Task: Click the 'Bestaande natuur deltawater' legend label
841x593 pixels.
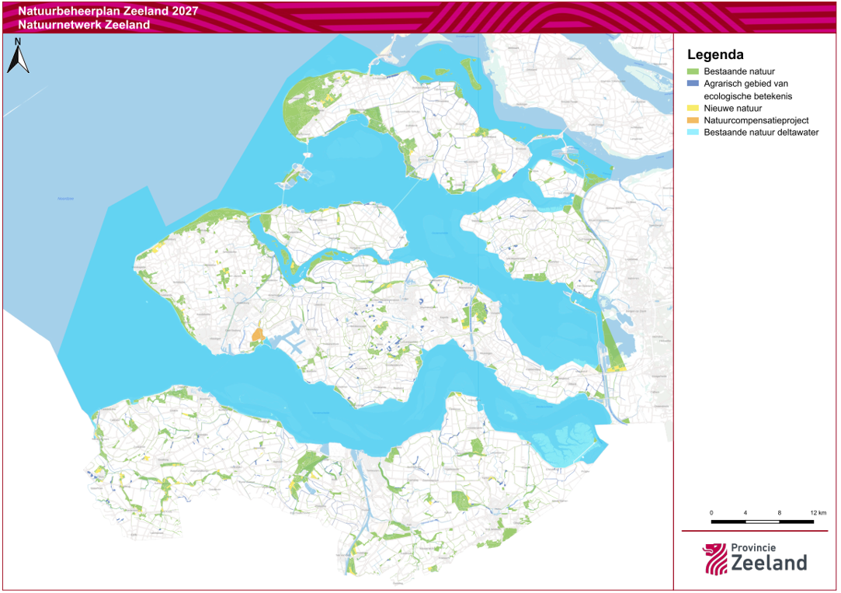Action: (x=761, y=133)
